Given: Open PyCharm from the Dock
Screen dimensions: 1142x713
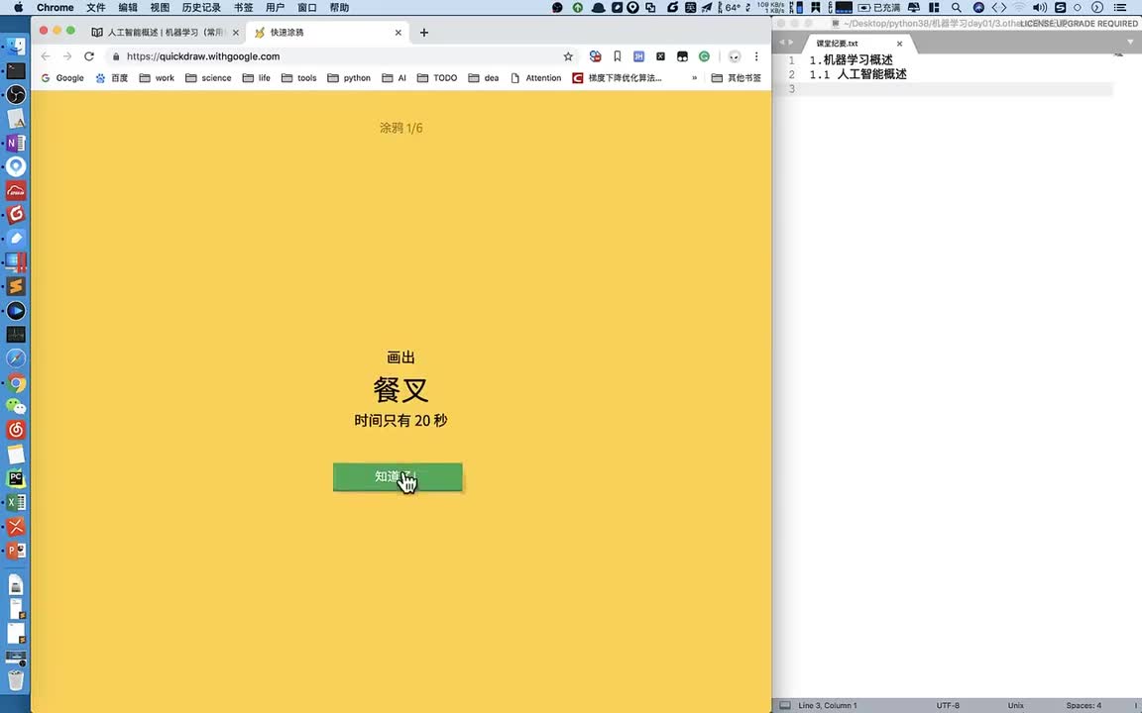Looking at the screenshot, I should tap(16, 478).
